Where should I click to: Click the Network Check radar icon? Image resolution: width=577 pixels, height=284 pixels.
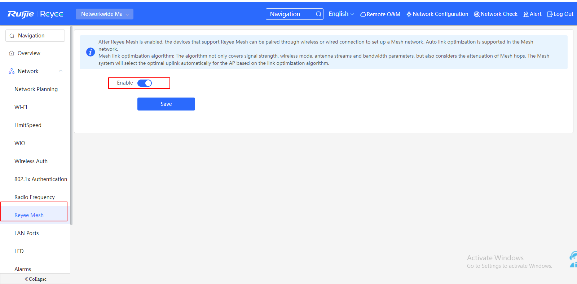click(x=477, y=14)
